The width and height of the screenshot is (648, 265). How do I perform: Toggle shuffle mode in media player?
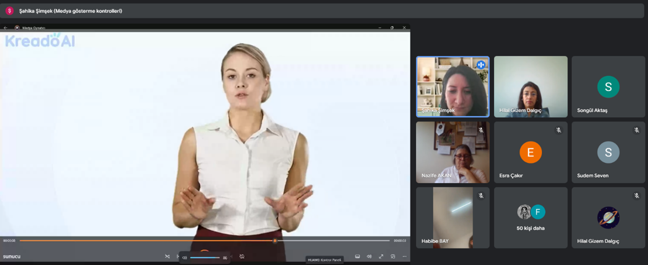(167, 257)
